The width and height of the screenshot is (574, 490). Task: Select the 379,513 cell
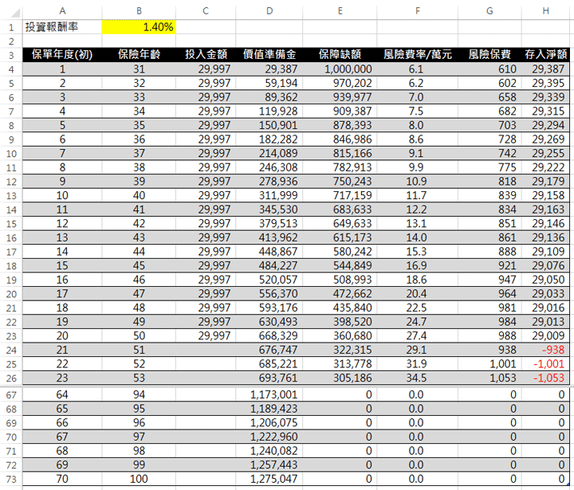point(269,224)
